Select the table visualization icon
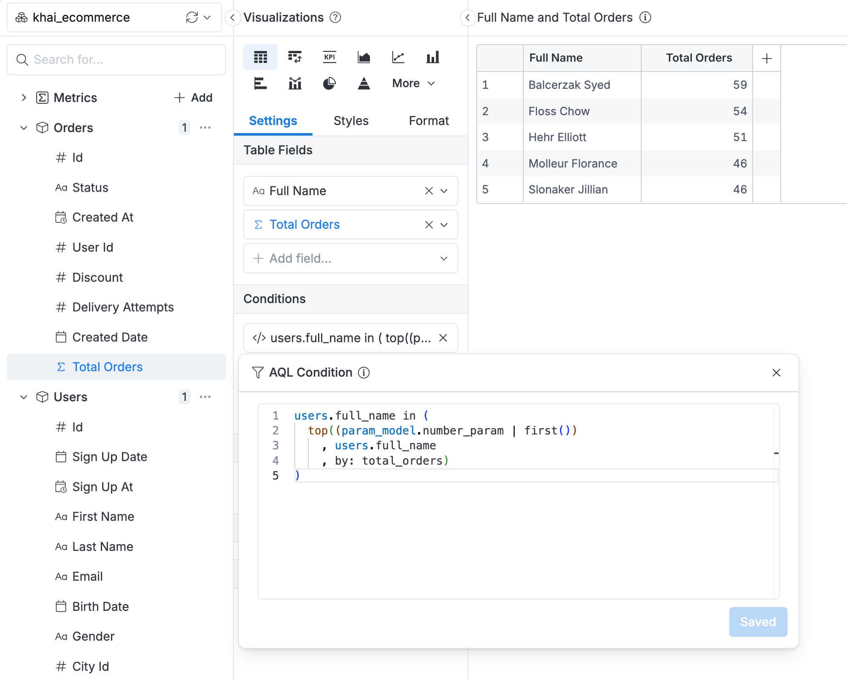 (x=260, y=57)
